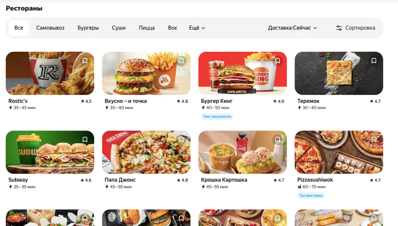Click the Топ ресторан badge
Viewport: 398px width, 226px height.
pyautogui.click(x=311, y=195)
